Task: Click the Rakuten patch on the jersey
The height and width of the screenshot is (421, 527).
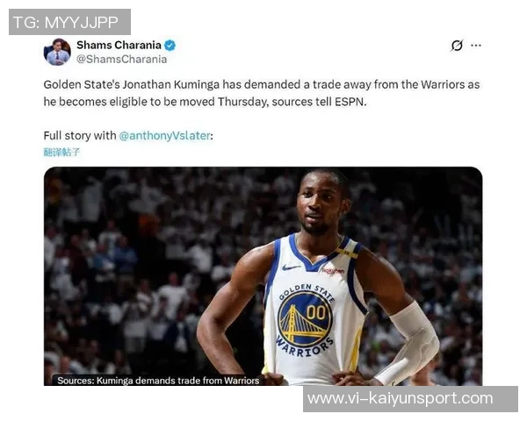Action: 333,271
